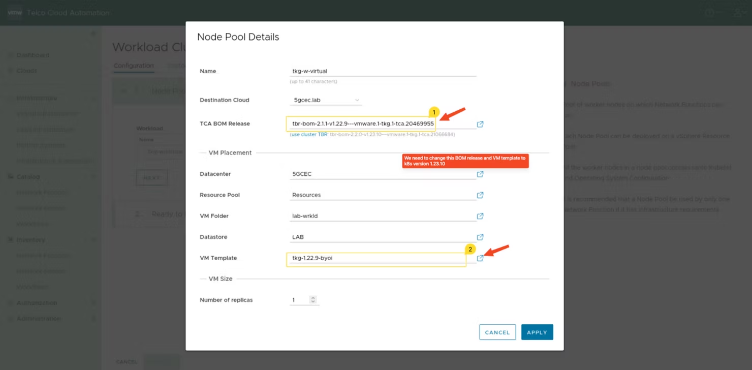Open the VM Folder browse icon
The width and height of the screenshot is (752, 370).
pos(480,216)
